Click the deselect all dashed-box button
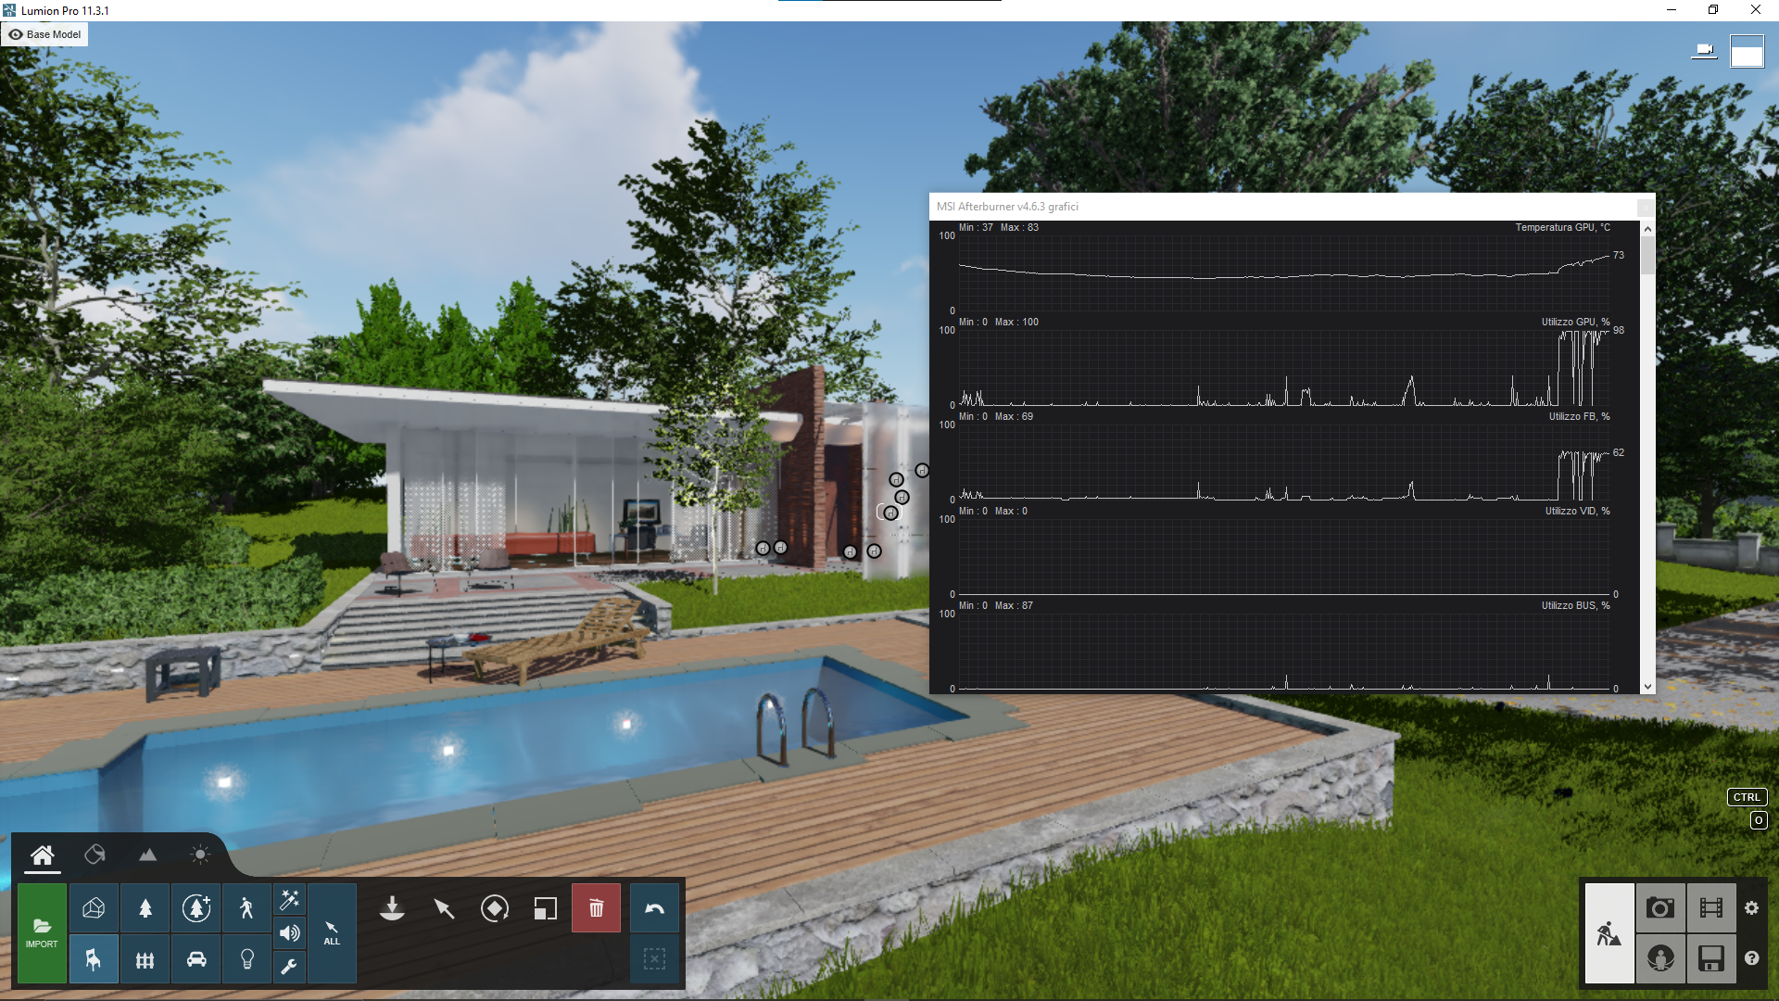 point(654,959)
